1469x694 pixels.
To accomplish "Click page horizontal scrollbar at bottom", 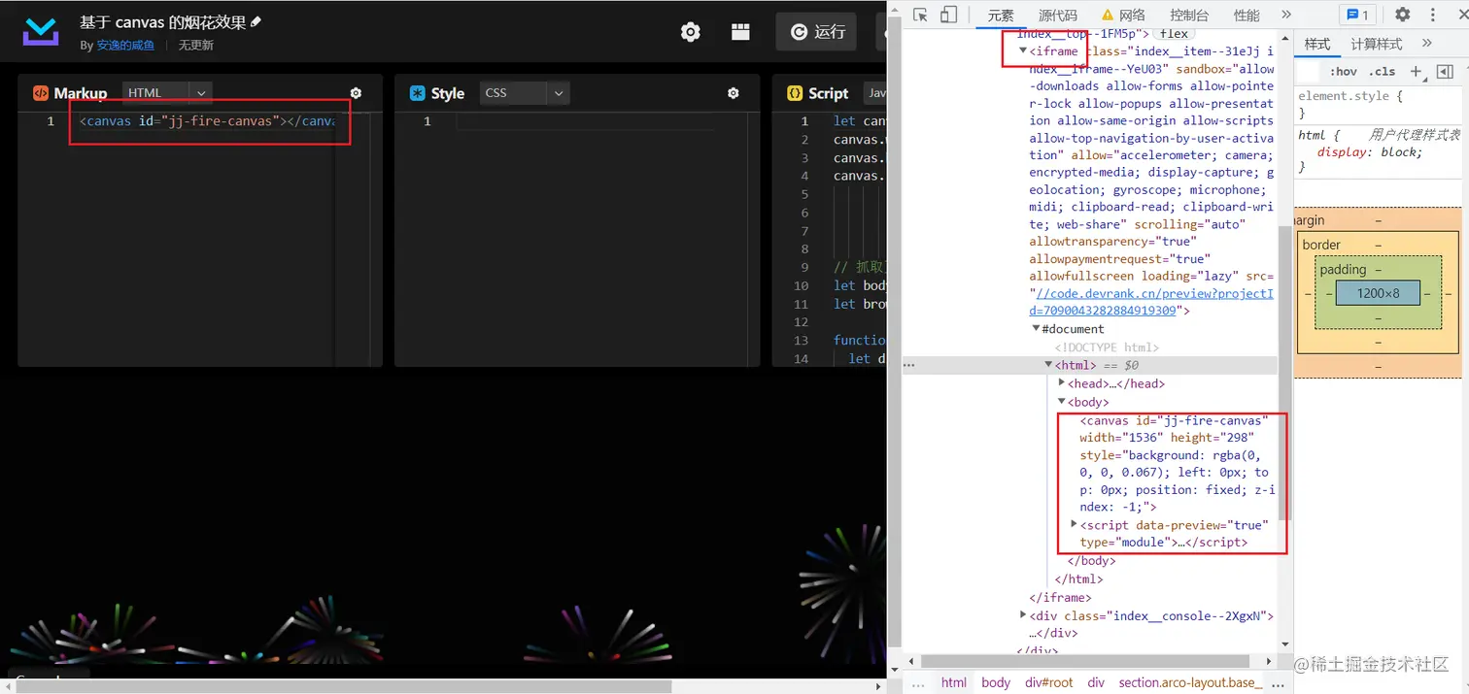I will (x=345, y=686).
